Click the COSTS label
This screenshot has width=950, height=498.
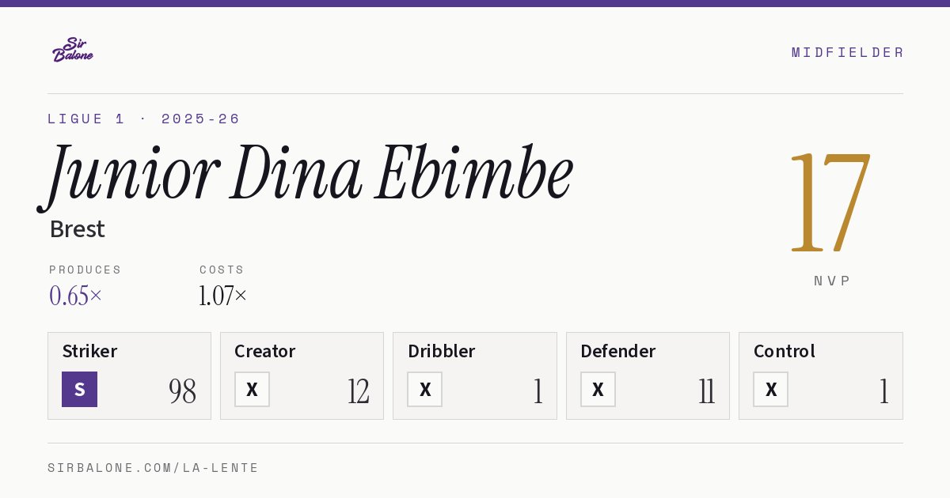tap(222, 270)
